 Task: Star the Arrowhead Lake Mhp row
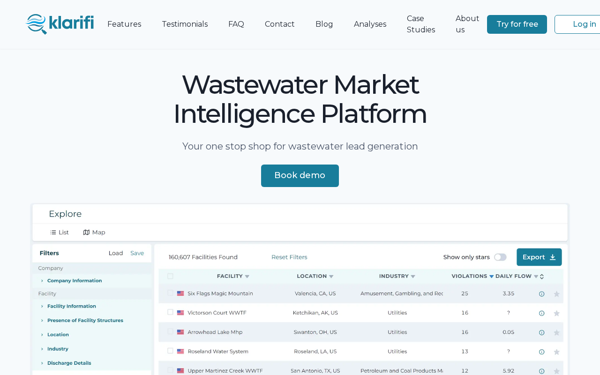click(556, 332)
